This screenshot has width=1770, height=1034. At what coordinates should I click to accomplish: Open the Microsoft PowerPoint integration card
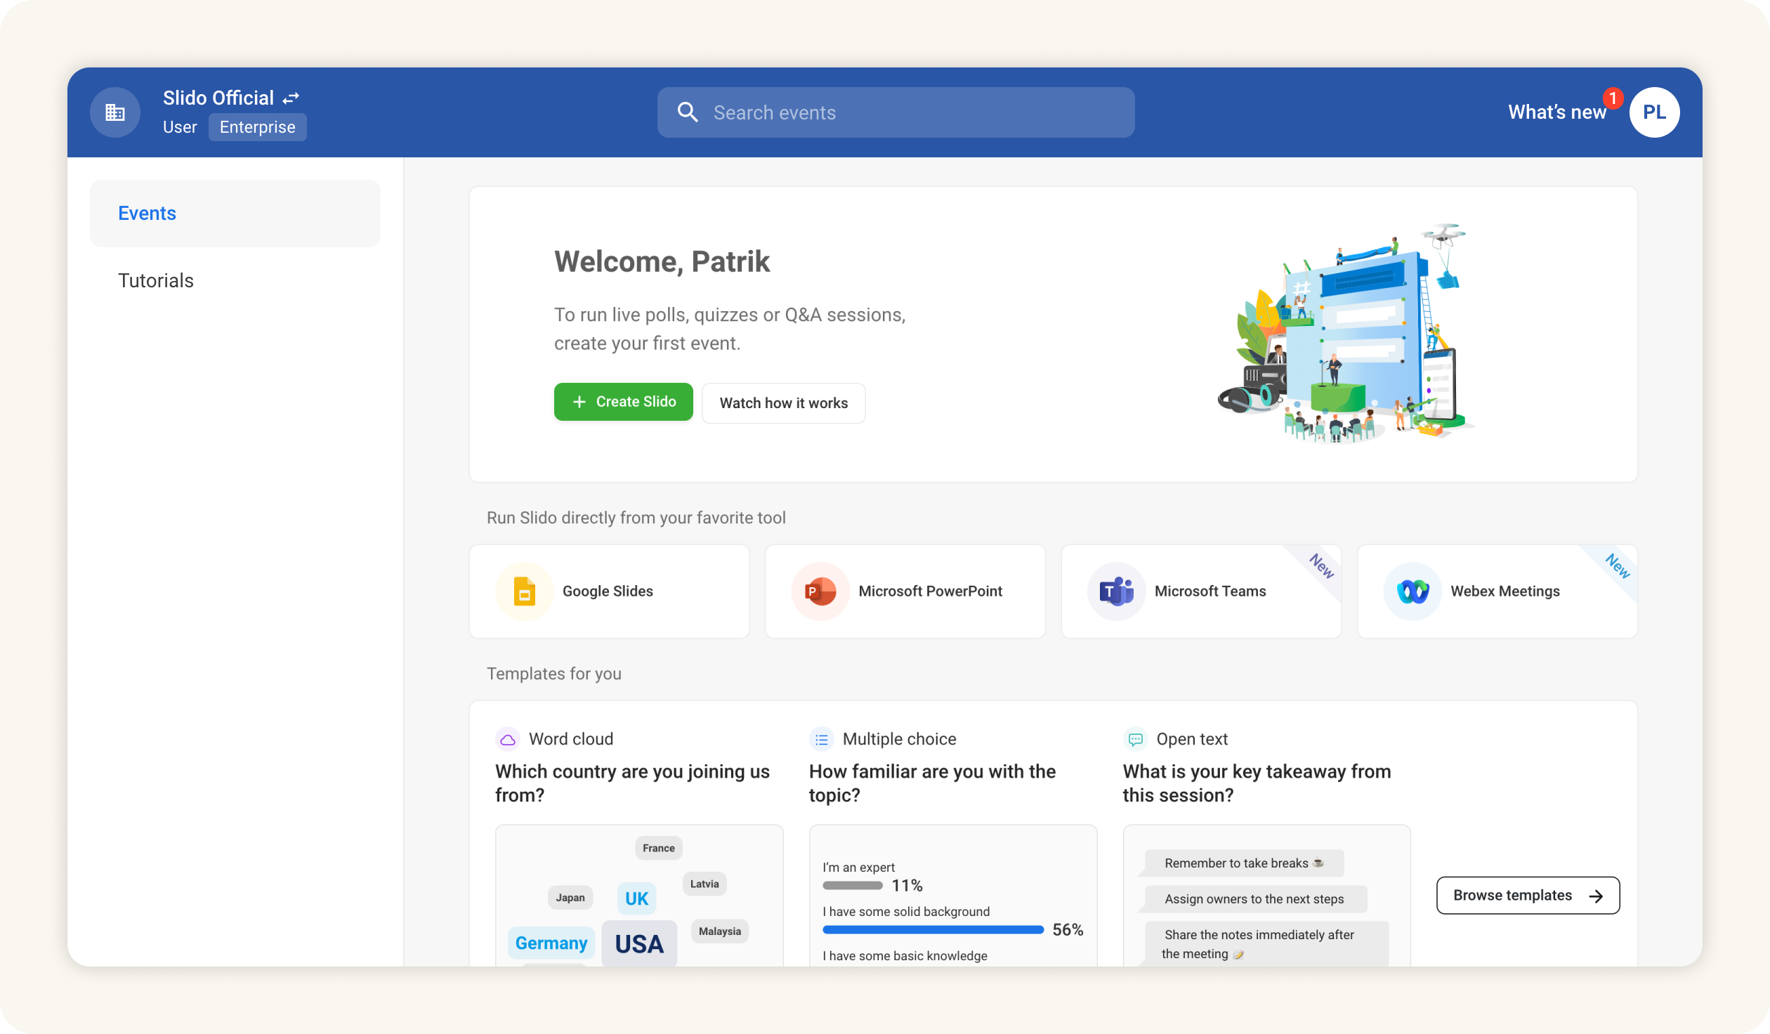click(905, 591)
